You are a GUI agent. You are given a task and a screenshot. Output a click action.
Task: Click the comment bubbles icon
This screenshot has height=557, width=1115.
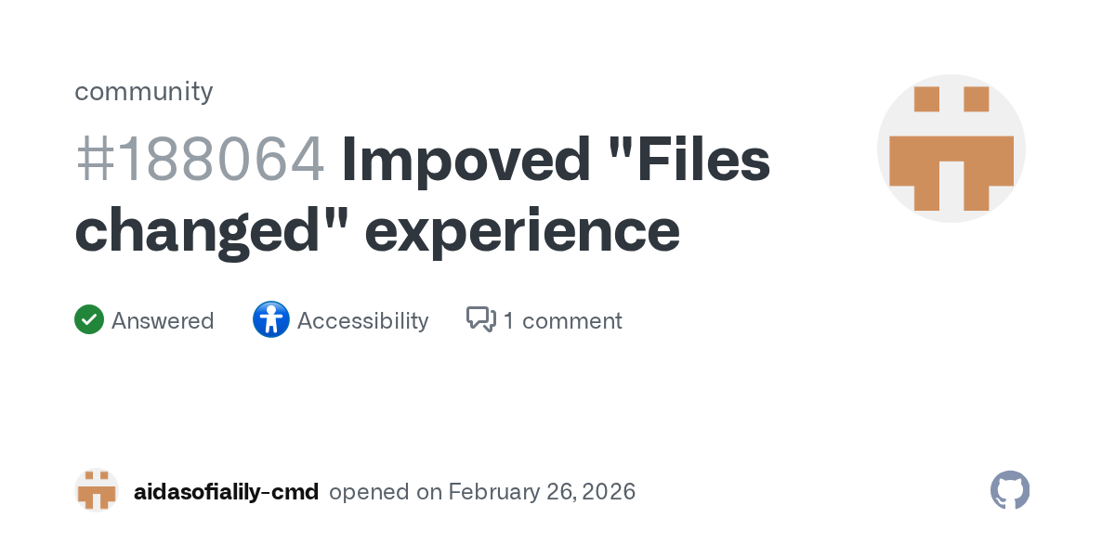pyautogui.click(x=480, y=320)
